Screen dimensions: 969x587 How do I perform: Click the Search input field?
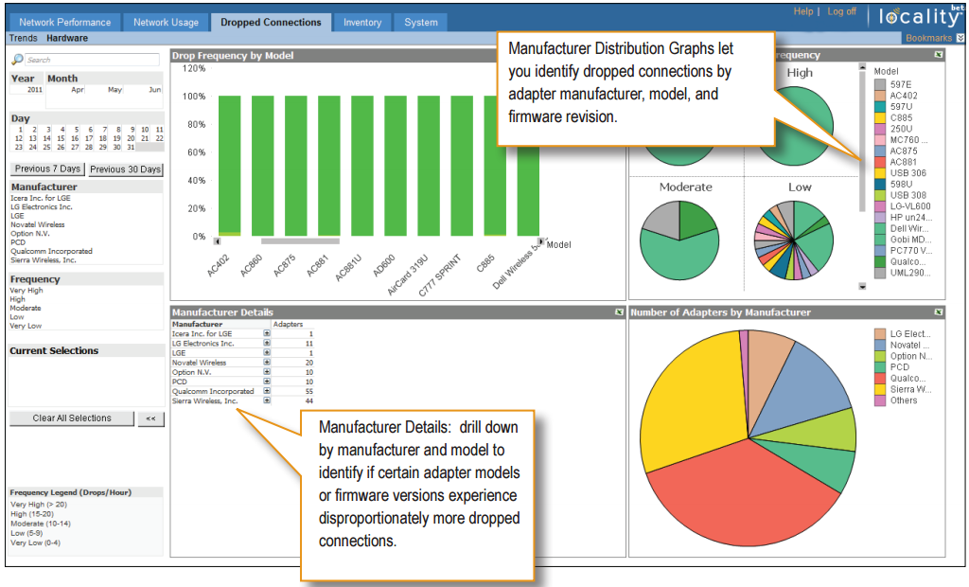click(x=90, y=60)
